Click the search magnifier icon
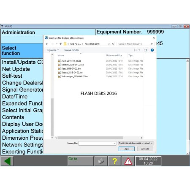Image resolution: width=190 pixels, height=190 pixels. pyautogui.click(x=152, y=44)
